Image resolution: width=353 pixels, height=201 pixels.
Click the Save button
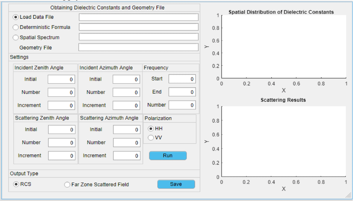point(176,184)
